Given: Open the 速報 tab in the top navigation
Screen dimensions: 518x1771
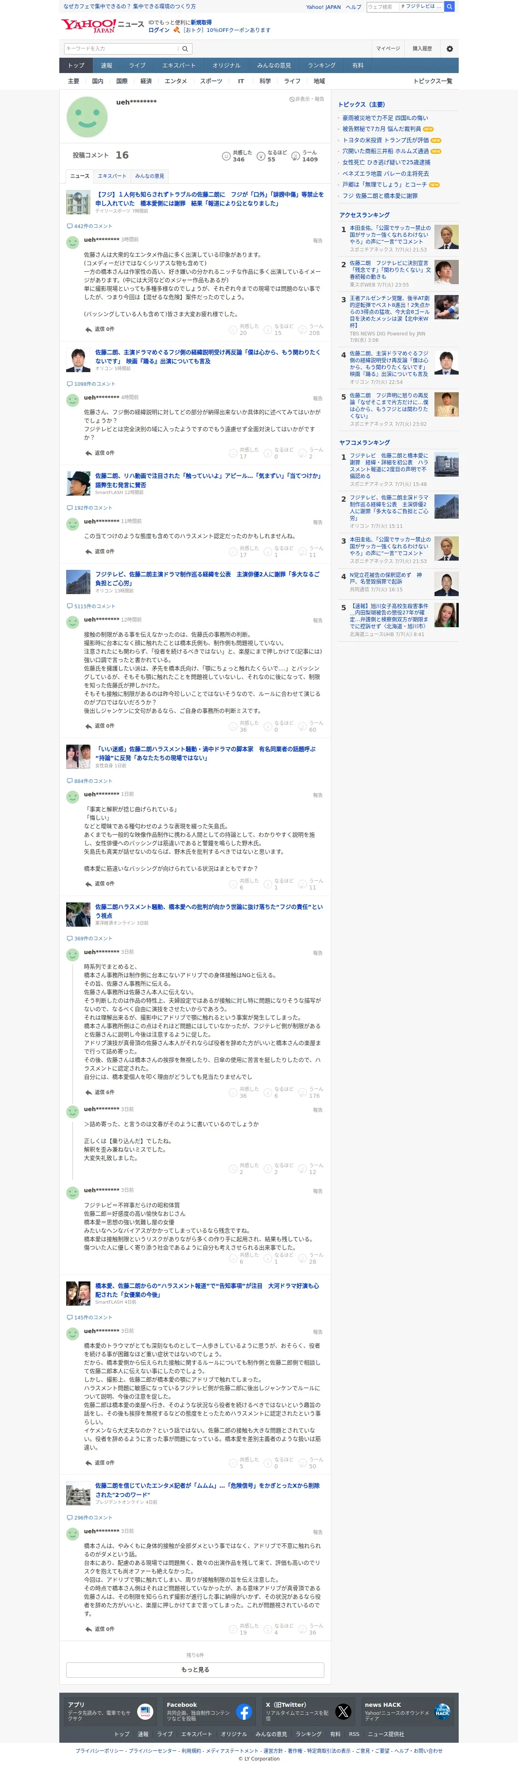Looking at the screenshot, I should coord(107,65).
